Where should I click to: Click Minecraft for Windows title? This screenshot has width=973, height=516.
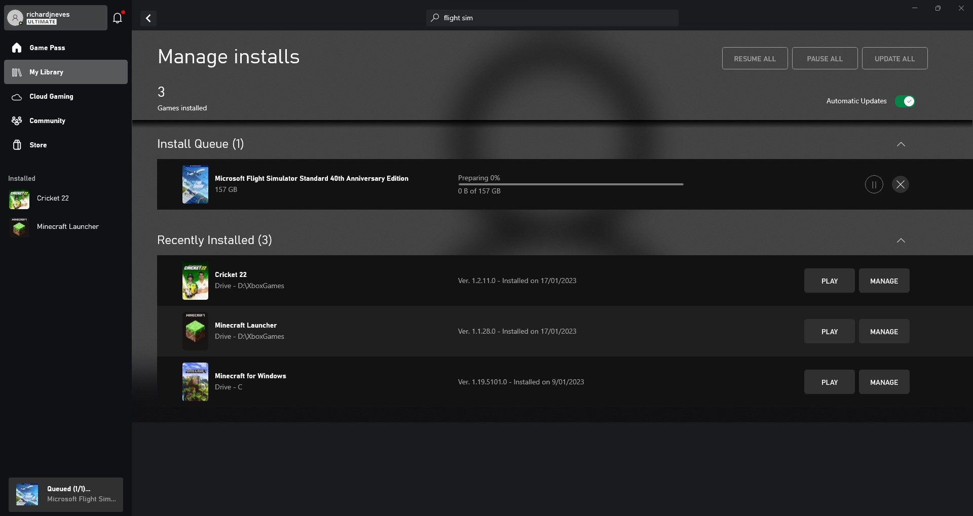click(x=250, y=376)
